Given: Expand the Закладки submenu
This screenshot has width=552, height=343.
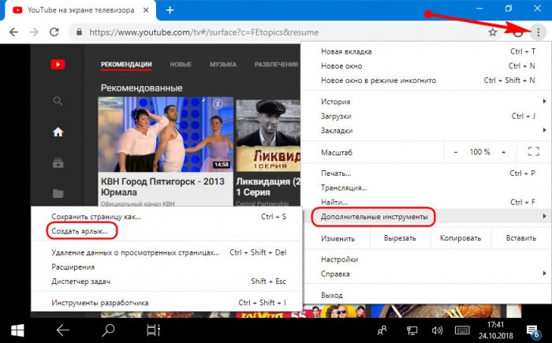Looking at the screenshot, I should pyautogui.click(x=427, y=131).
